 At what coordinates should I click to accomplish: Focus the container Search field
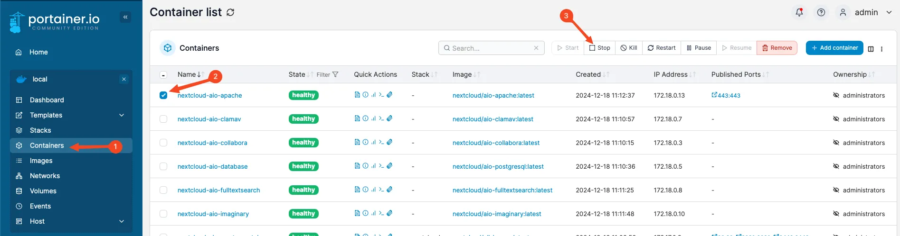click(491, 48)
